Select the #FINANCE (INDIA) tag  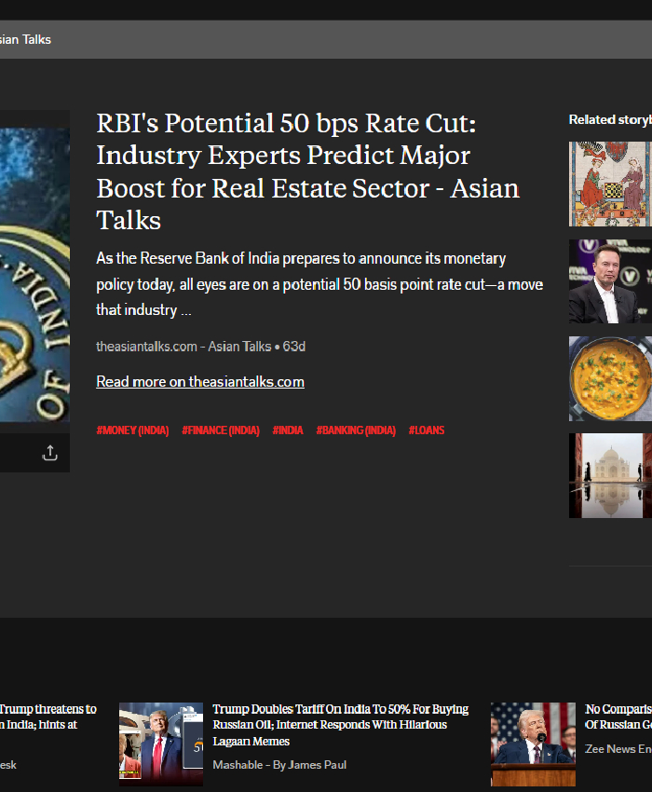221,430
